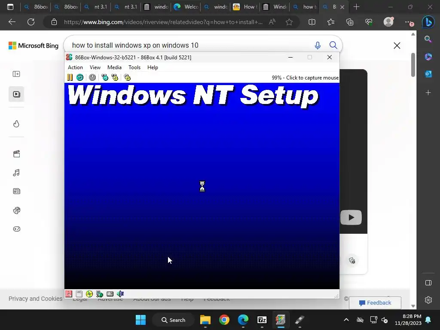Open the Windows Start menu

click(141, 320)
